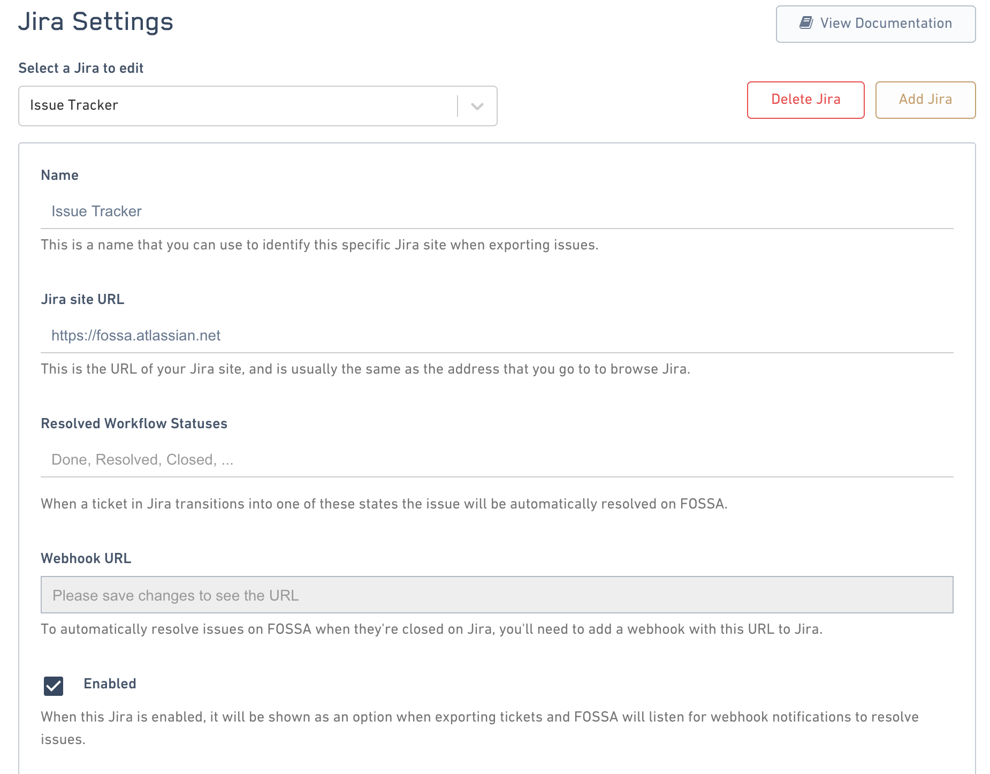Click the Delete Jira button
The height and width of the screenshot is (774, 990).
[805, 100]
